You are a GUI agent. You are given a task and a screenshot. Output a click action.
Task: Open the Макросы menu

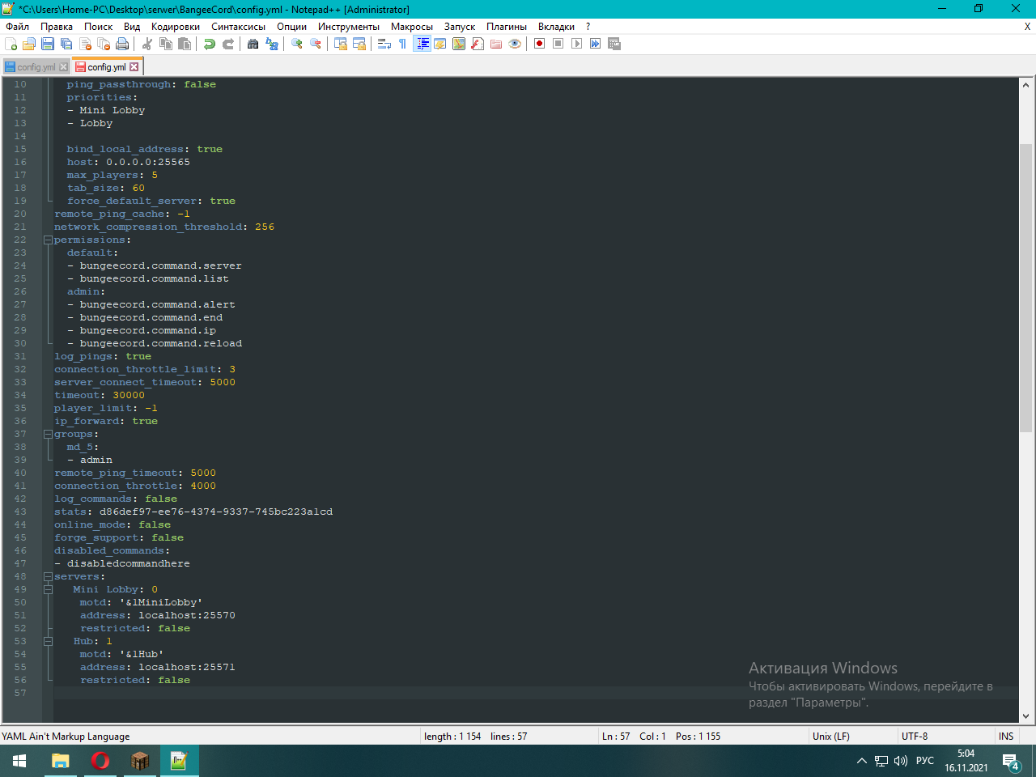pyautogui.click(x=412, y=27)
